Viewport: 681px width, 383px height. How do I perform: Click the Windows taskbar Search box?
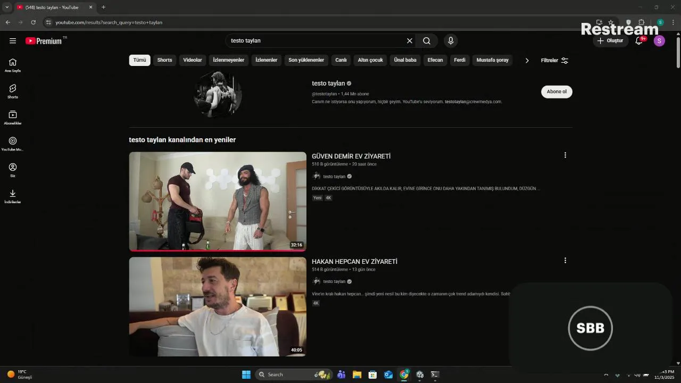[x=293, y=374]
